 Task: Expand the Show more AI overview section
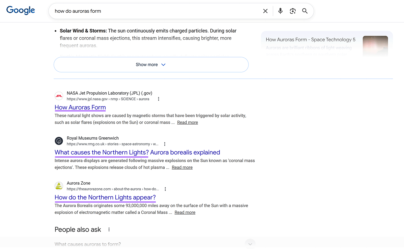151,65
